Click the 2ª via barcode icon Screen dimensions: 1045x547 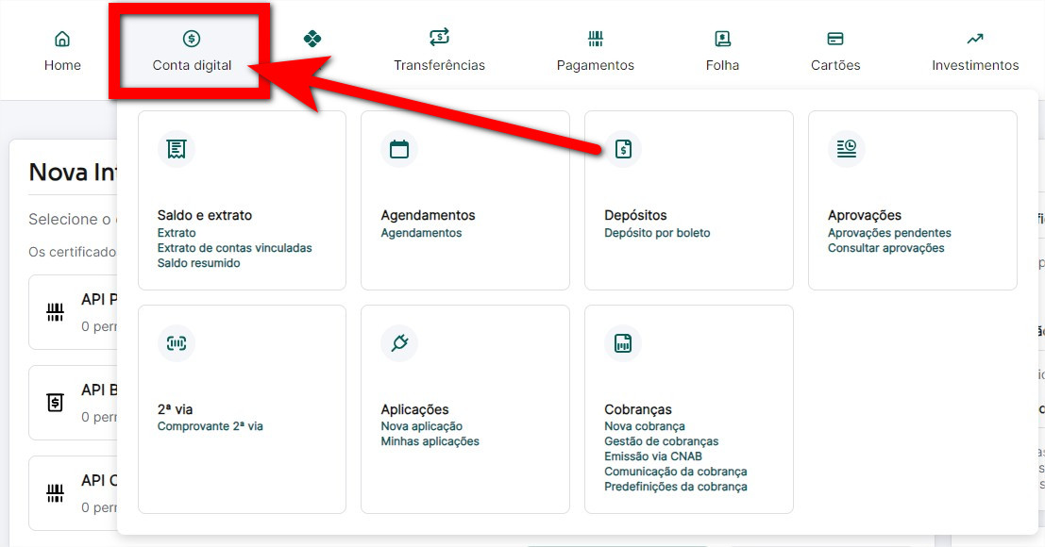click(176, 343)
